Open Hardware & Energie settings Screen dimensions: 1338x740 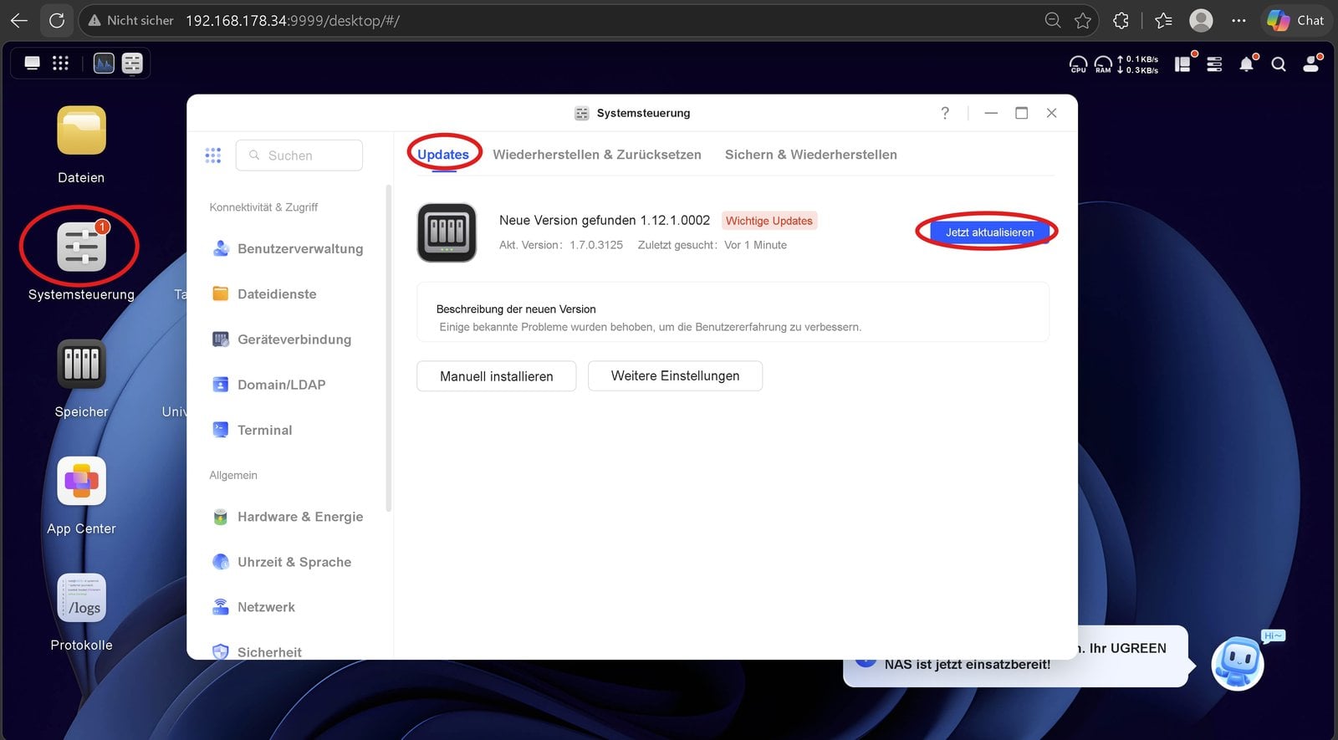point(289,517)
